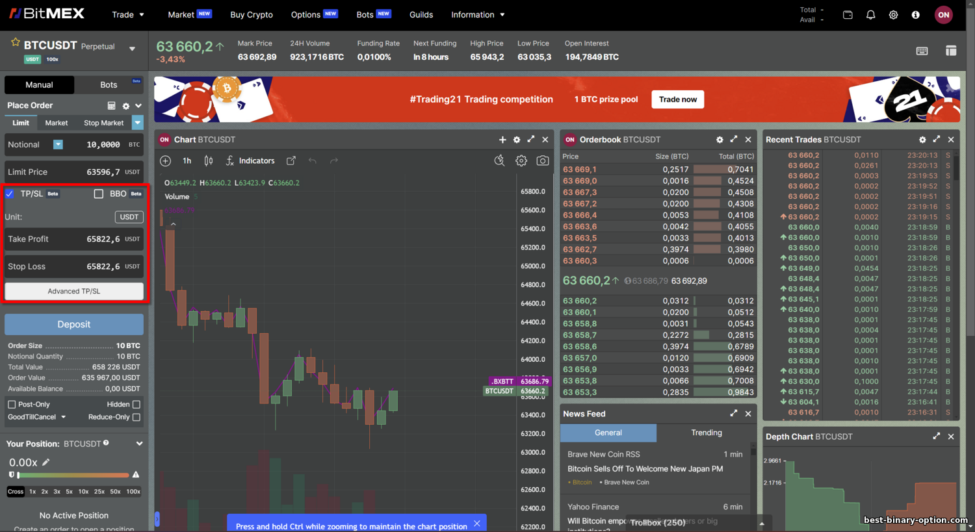The width and height of the screenshot is (975, 532).
Task: Switch to Trending news tab
Action: (707, 433)
